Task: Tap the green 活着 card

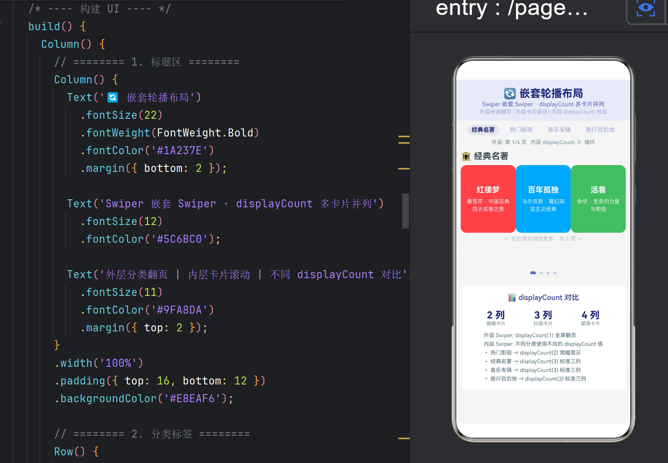Action: (598, 199)
